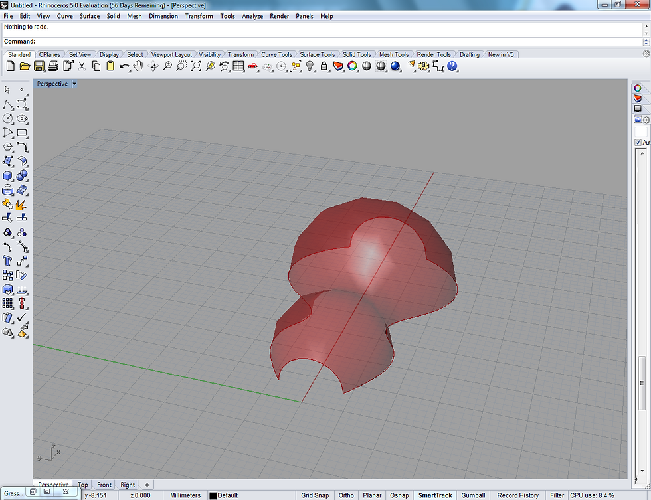Create a new document with the New icon
Viewport: 651px width, 500px height.
tap(11, 66)
